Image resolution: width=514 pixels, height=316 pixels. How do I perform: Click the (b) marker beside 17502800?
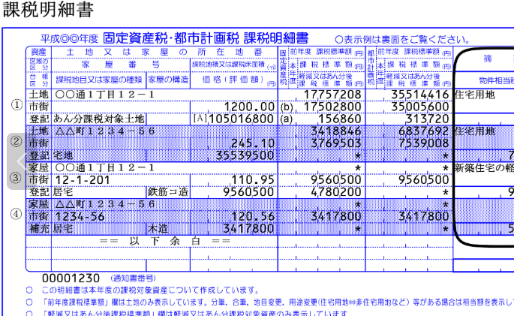(286, 107)
